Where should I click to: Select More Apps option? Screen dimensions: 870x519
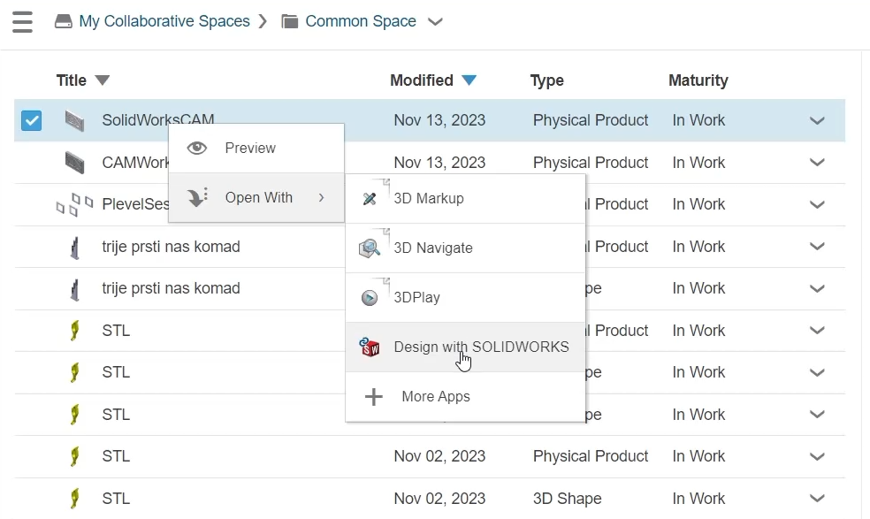466,396
